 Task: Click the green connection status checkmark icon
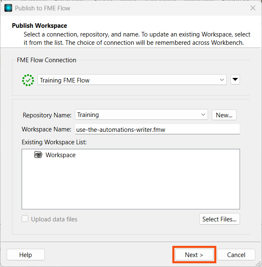coord(28,80)
